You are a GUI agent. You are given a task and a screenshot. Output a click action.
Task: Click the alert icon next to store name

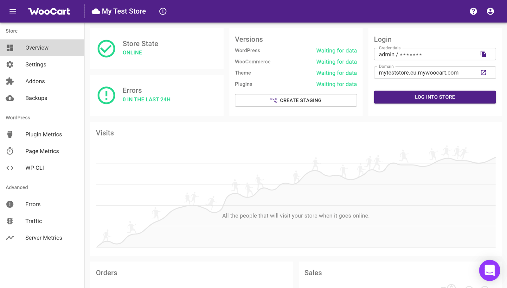point(163,11)
